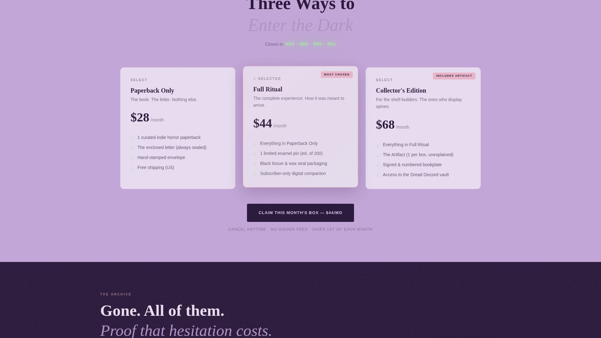This screenshot has width=601, height=338.
Task: Click the $68 price on Collector's Edition
Action: click(385, 125)
